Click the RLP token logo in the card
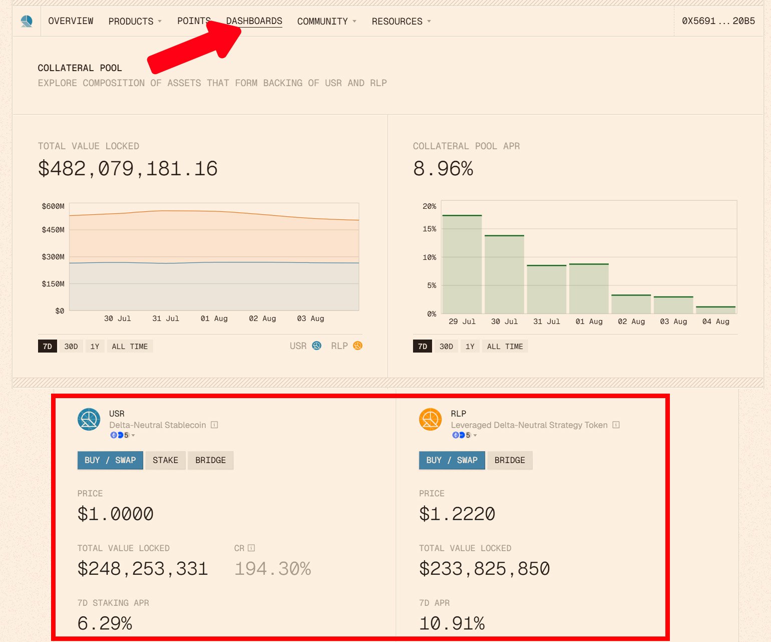Viewport: 771px width, 642px height. click(430, 420)
